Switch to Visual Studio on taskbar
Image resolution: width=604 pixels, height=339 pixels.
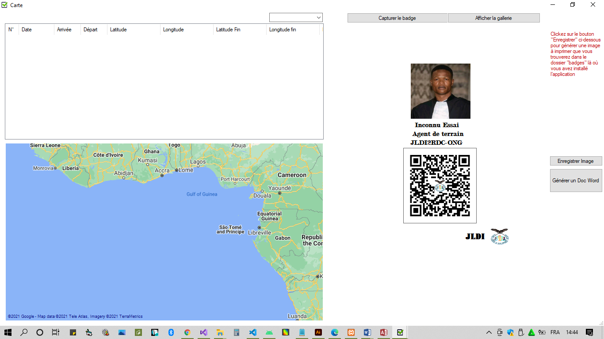tap(204, 332)
